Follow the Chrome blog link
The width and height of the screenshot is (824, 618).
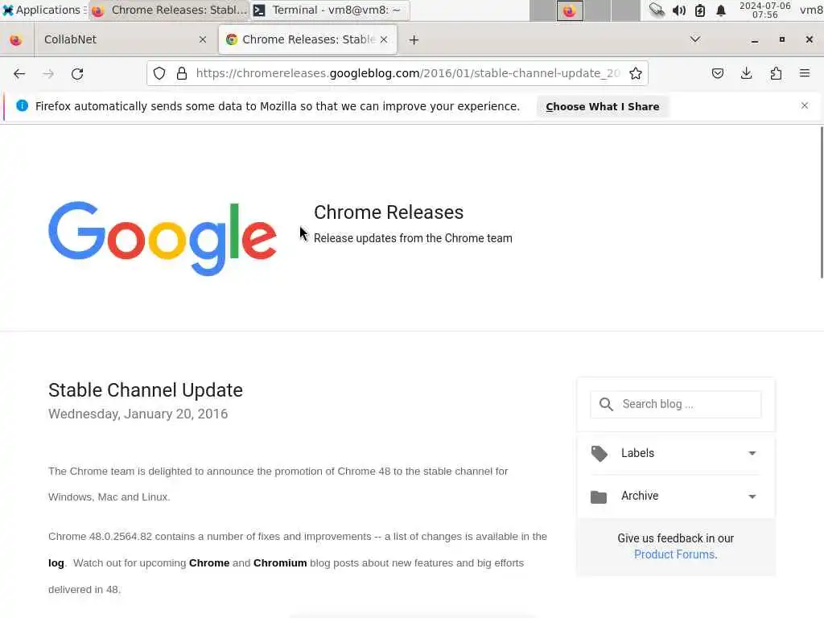(x=209, y=562)
